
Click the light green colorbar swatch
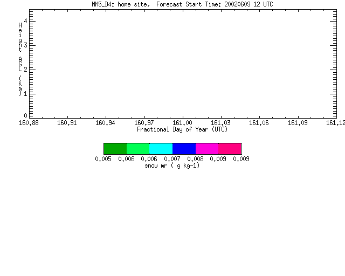pos(138,149)
